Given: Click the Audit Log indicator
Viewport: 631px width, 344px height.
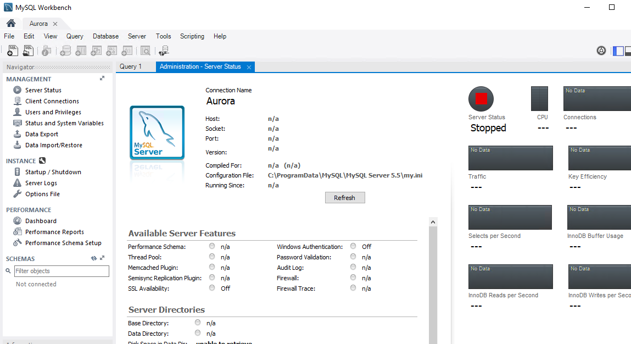Looking at the screenshot, I should [x=353, y=267].
